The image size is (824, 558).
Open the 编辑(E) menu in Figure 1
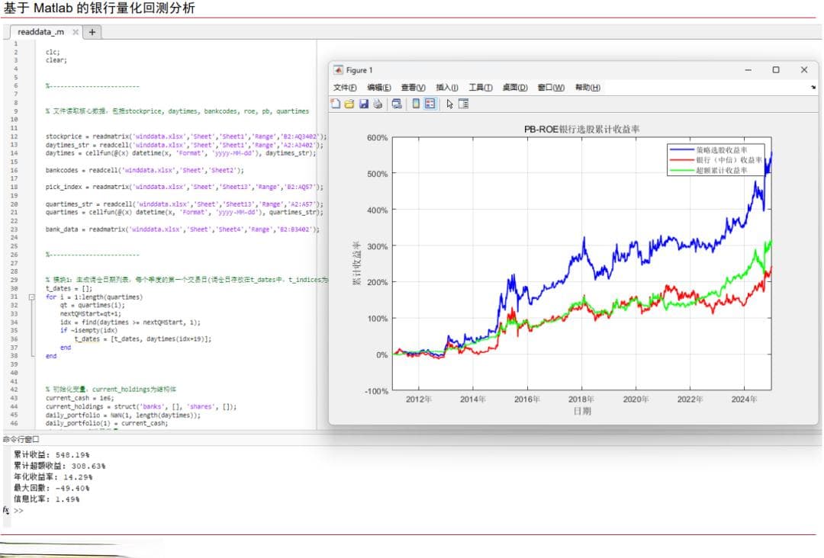379,88
